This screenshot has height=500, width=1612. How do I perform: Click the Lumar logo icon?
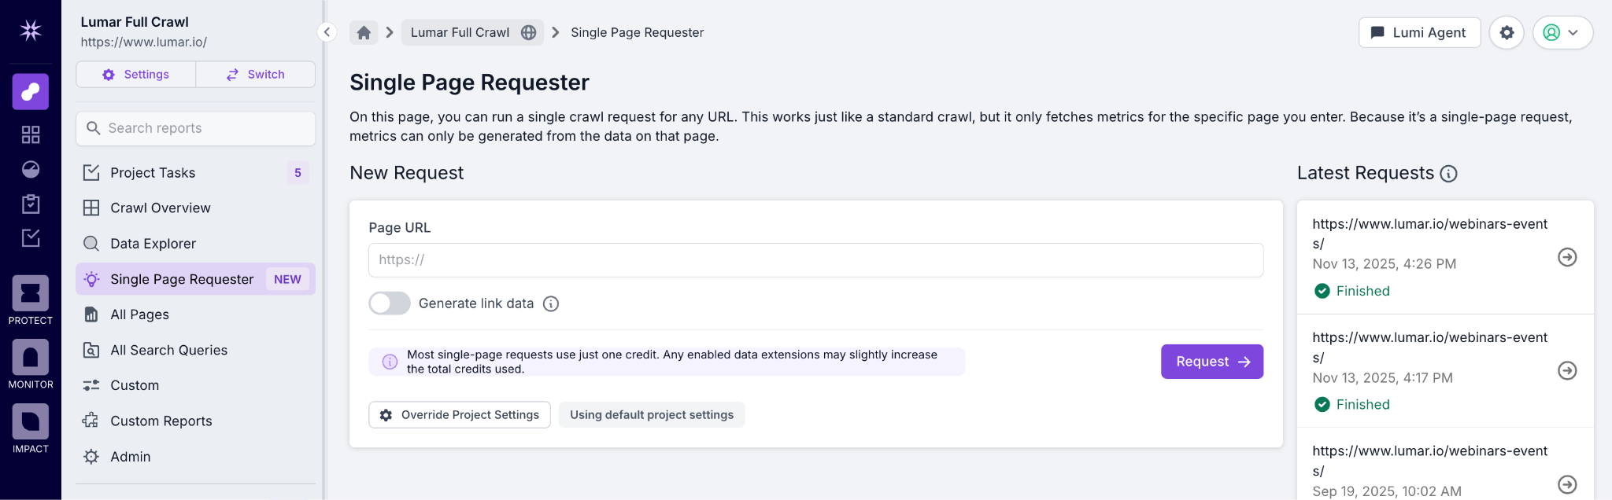coord(31,31)
